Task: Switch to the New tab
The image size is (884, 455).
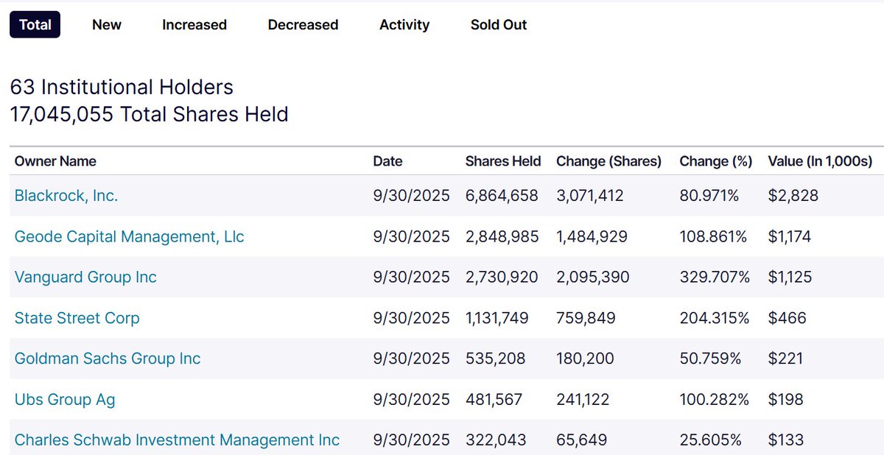Action: pyautogui.click(x=107, y=25)
